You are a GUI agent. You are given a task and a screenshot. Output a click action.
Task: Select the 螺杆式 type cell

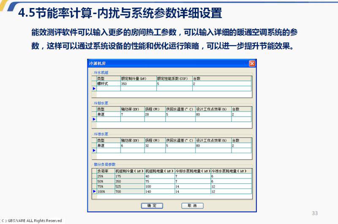click(x=109, y=84)
